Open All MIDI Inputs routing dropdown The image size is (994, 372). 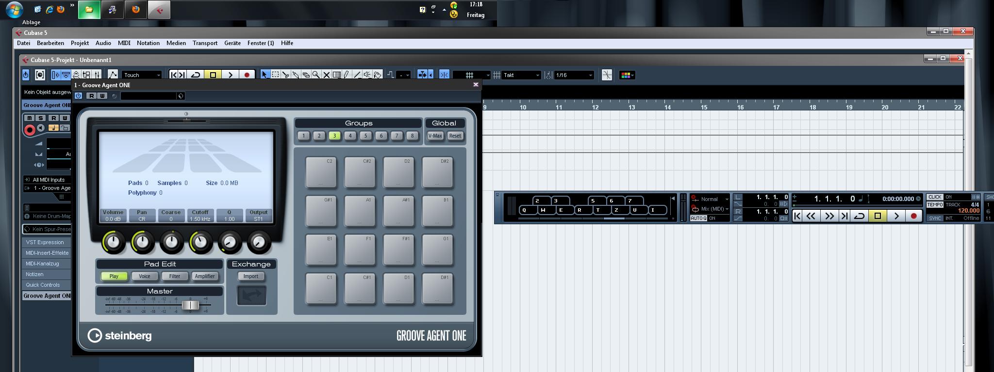pos(48,180)
